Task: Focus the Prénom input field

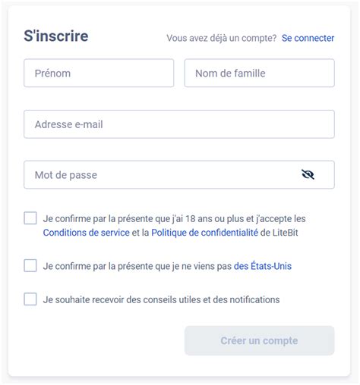Action: tap(99, 74)
